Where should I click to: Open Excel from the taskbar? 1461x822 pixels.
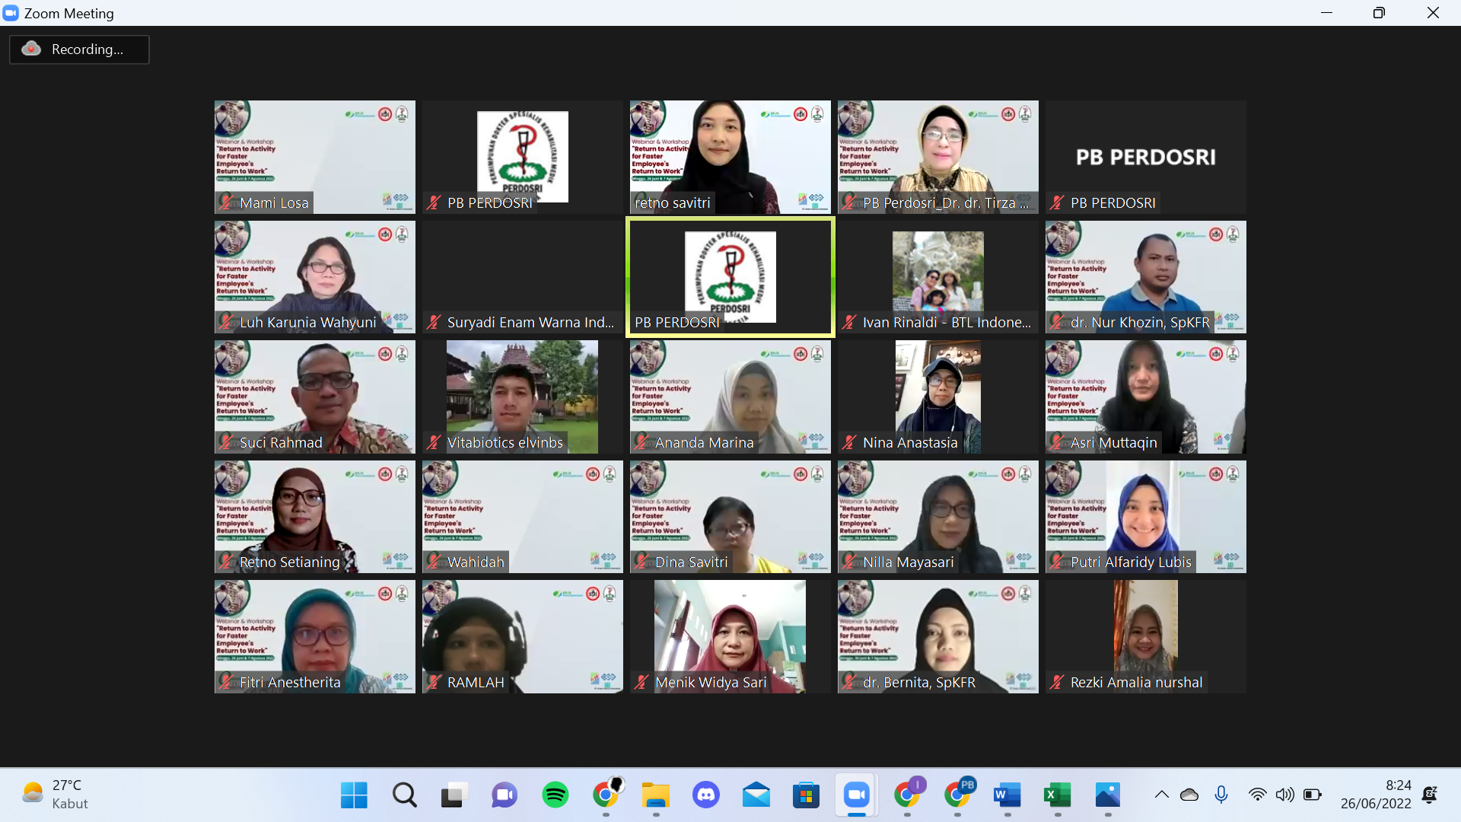tap(1057, 795)
